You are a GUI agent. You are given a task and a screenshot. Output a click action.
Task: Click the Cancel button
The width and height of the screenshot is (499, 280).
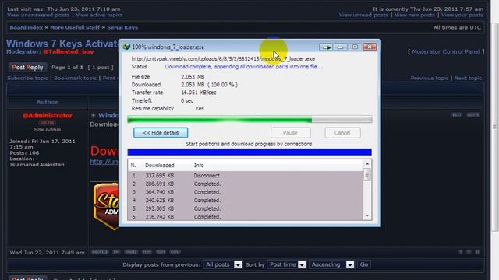[342, 133]
